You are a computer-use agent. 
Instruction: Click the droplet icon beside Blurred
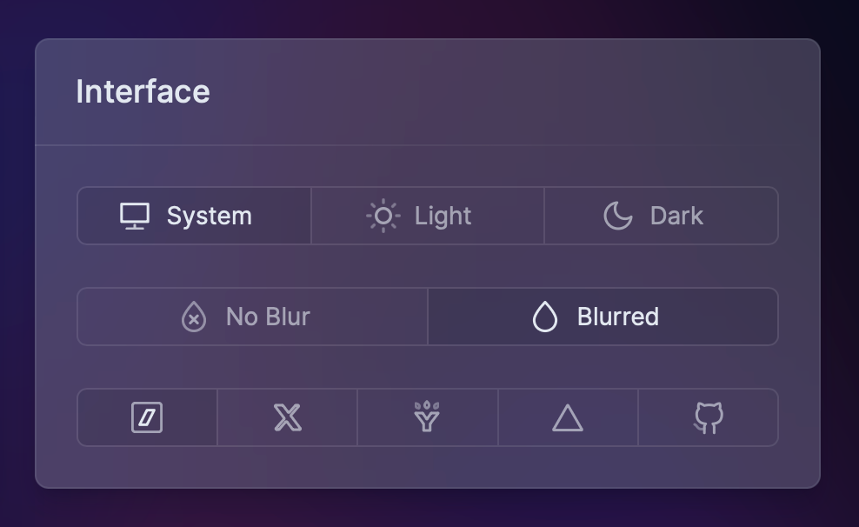(x=545, y=317)
